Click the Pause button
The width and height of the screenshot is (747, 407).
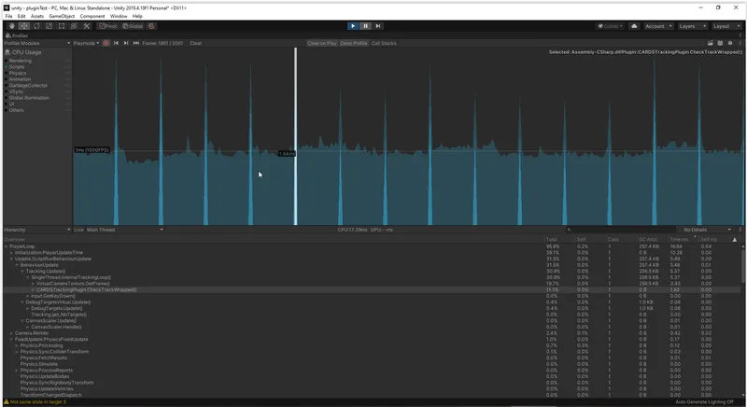[365, 26]
